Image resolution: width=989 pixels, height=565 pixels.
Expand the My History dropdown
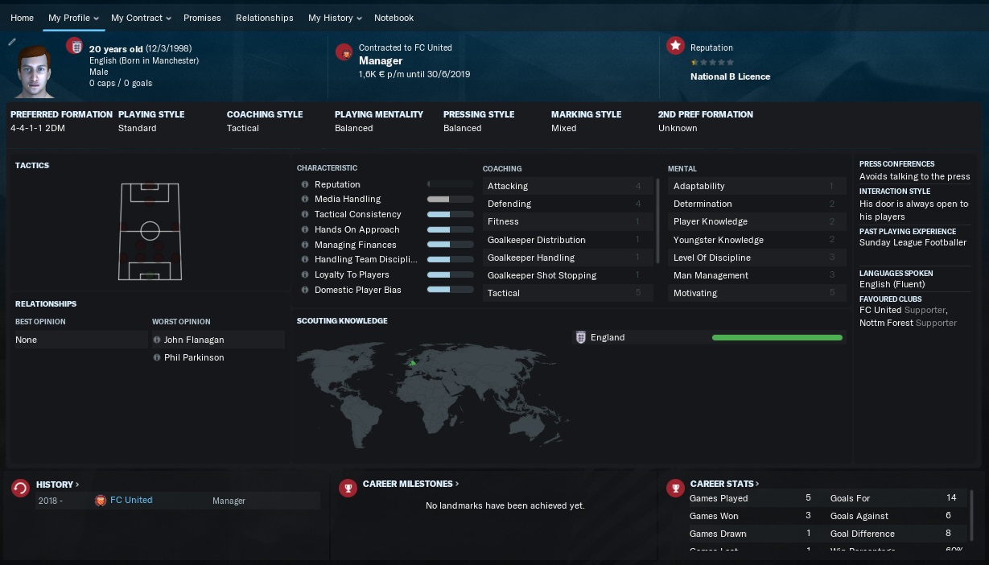(x=334, y=18)
